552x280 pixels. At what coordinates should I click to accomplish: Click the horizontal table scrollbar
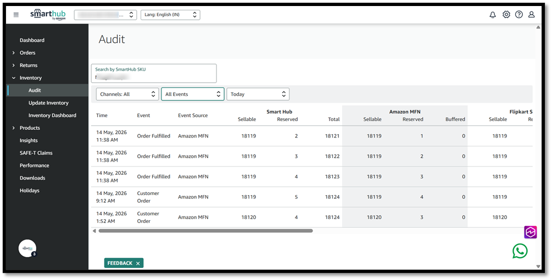point(205,231)
